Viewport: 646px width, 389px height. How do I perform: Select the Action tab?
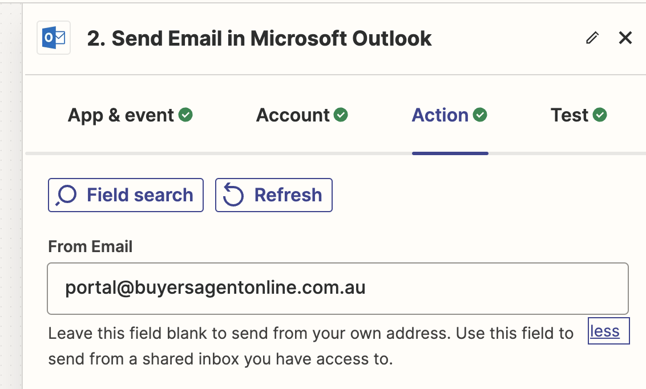(x=450, y=115)
